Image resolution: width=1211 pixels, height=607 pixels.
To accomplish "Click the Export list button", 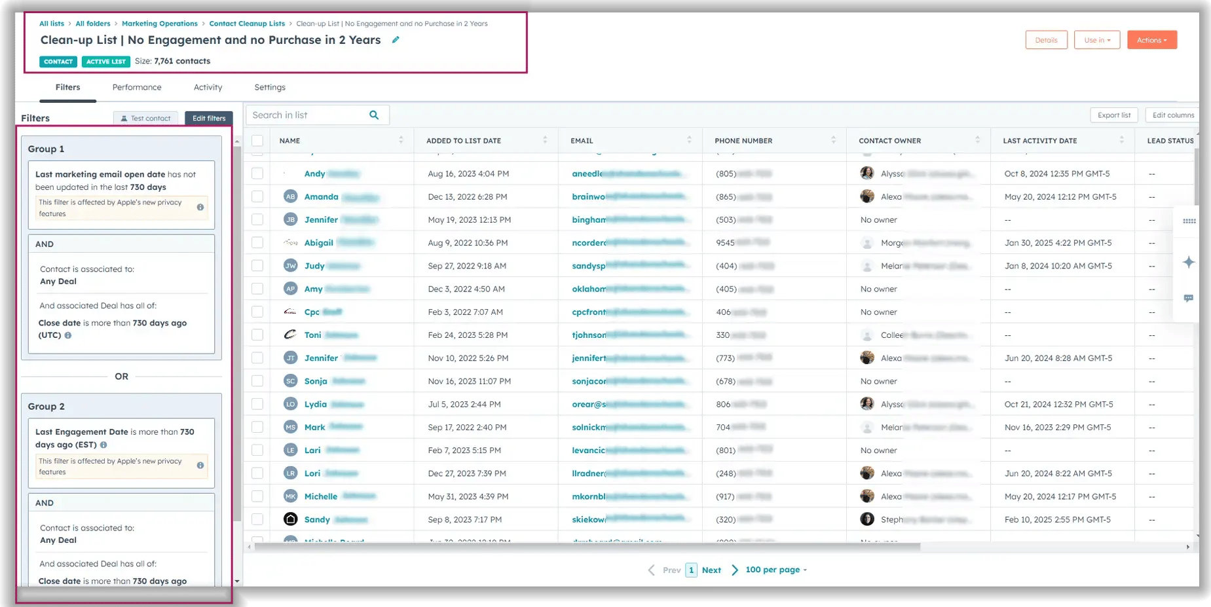I will click(1113, 115).
